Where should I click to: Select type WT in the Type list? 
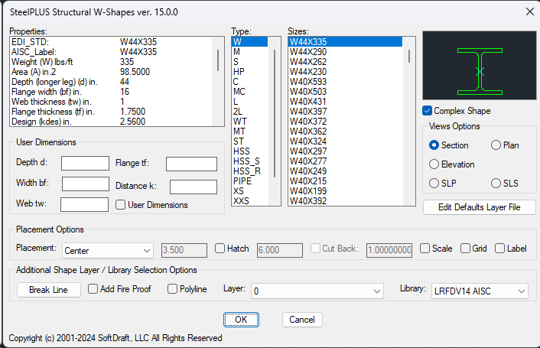pos(250,122)
